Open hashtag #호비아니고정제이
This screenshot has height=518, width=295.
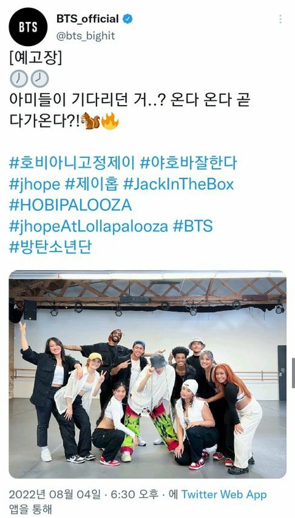pos(72,163)
